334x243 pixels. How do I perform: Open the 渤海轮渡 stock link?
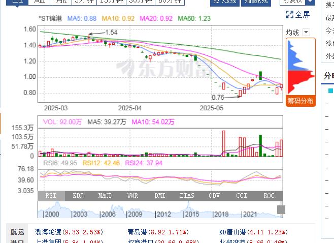(x=48, y=232)
